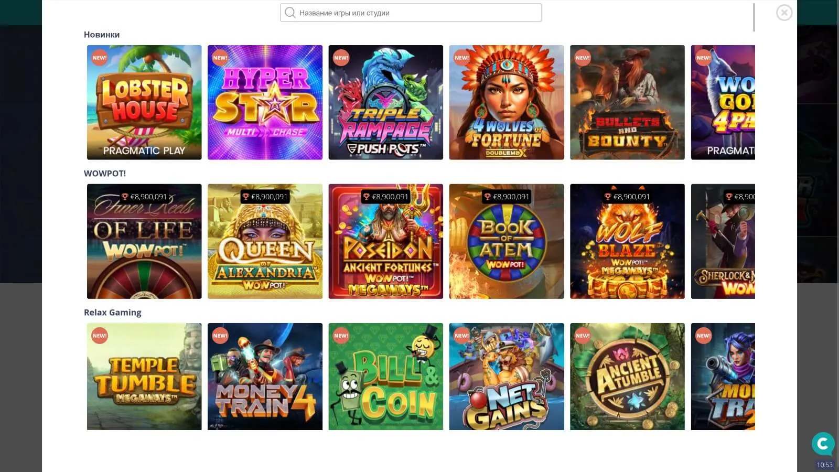Open Poseidon Ancient Fortunes Megaways

(x=386, y=241)
